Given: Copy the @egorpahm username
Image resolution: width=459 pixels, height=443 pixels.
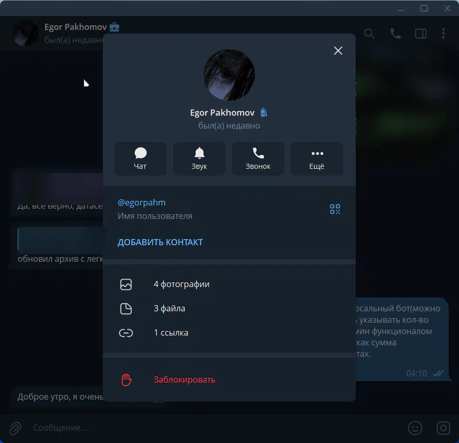Looking at the screenshot, I should coord(142,202).
